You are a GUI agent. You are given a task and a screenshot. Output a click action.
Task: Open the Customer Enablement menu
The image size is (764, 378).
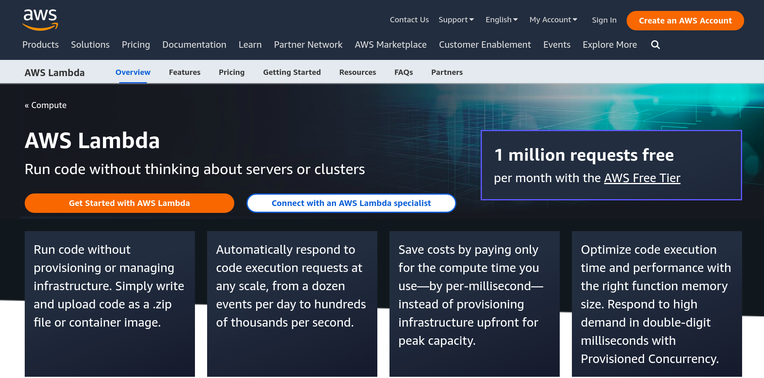click(x=485, y=45)
